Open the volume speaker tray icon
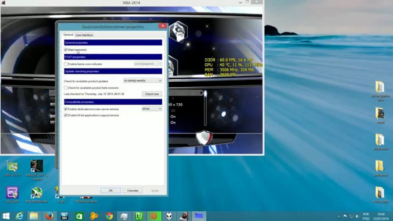This screenshot has height=221, width=393. click(357, 216)
